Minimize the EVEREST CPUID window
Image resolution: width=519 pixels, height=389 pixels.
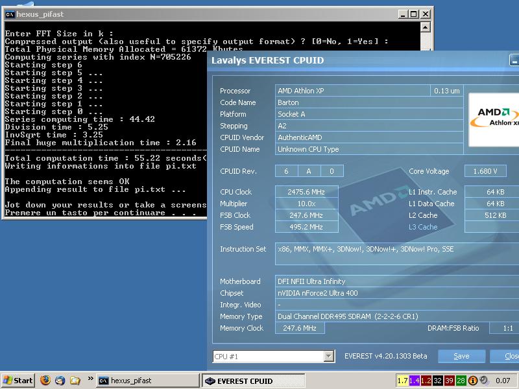[514, 60]
